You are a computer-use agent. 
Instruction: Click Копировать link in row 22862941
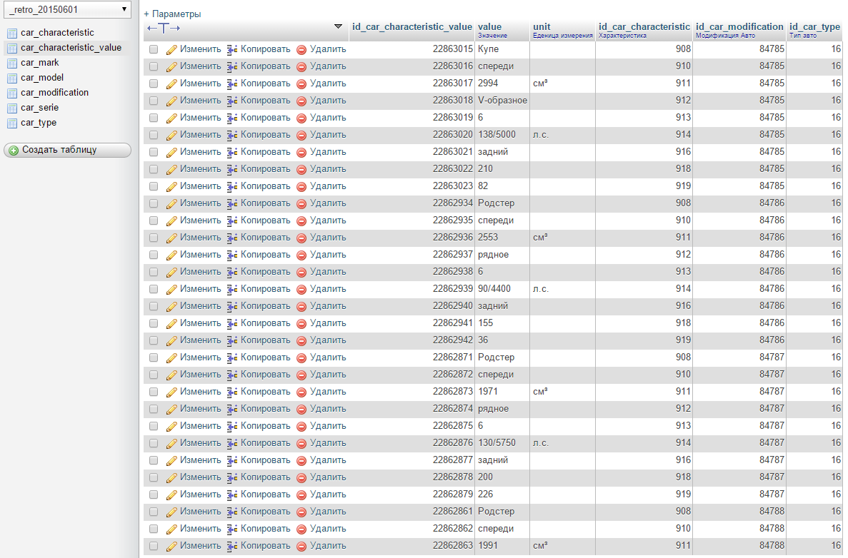coord(266,323)
